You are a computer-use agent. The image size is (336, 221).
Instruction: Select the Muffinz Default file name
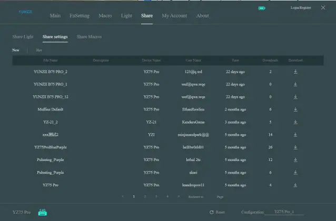tap(51, 109)
